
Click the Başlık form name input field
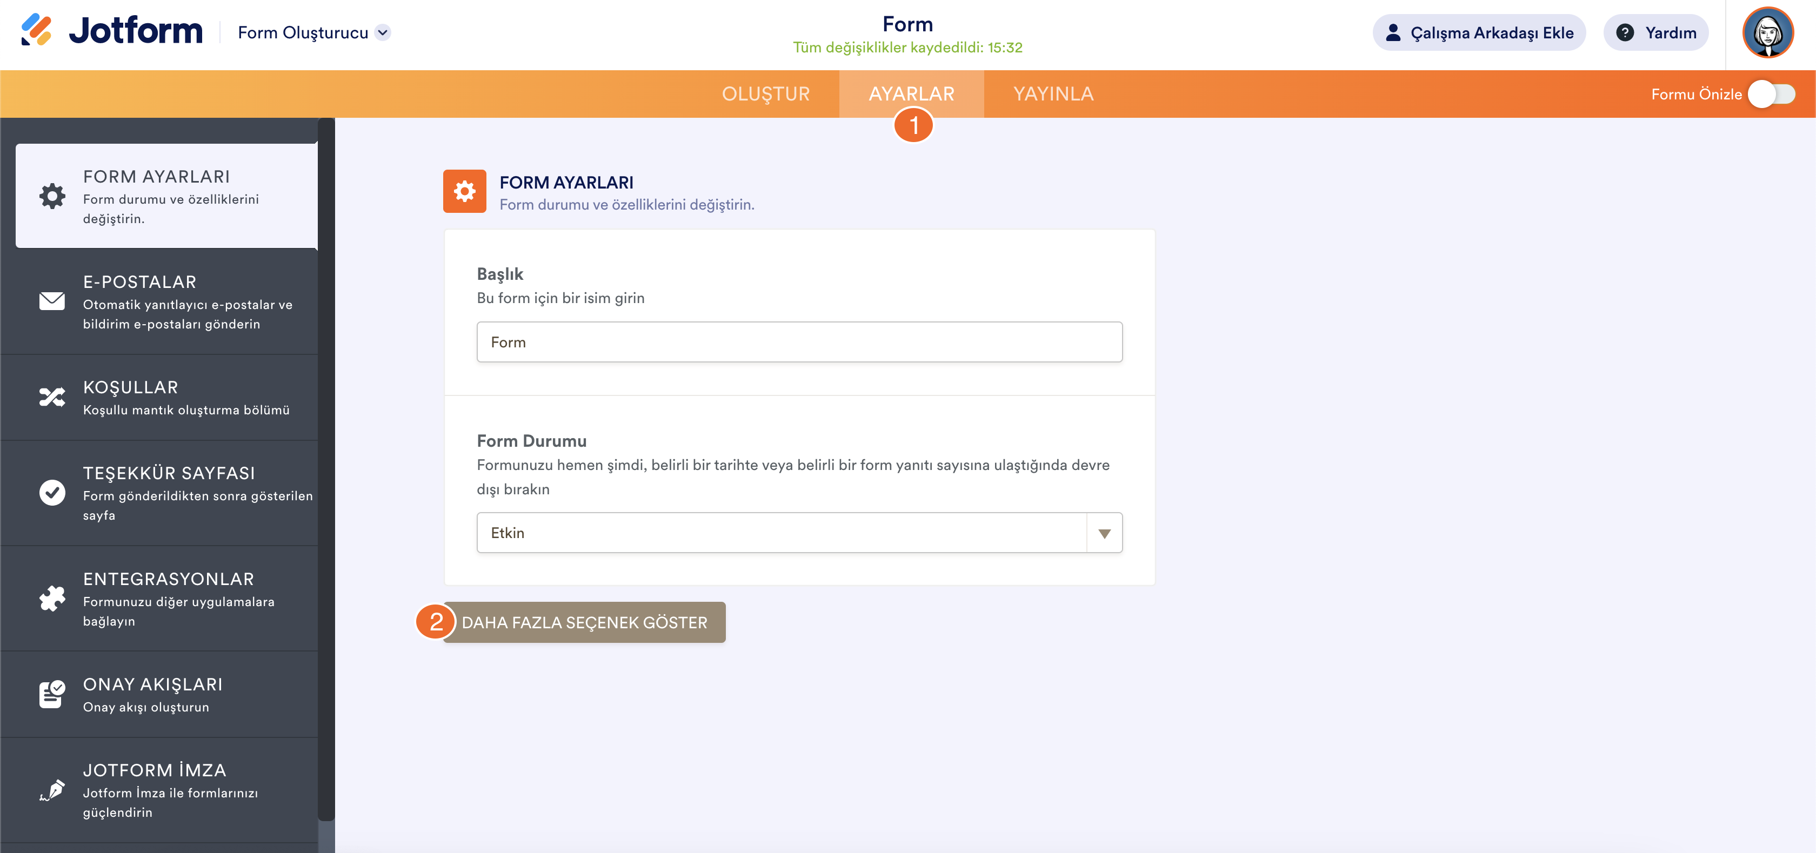[799, 342]
